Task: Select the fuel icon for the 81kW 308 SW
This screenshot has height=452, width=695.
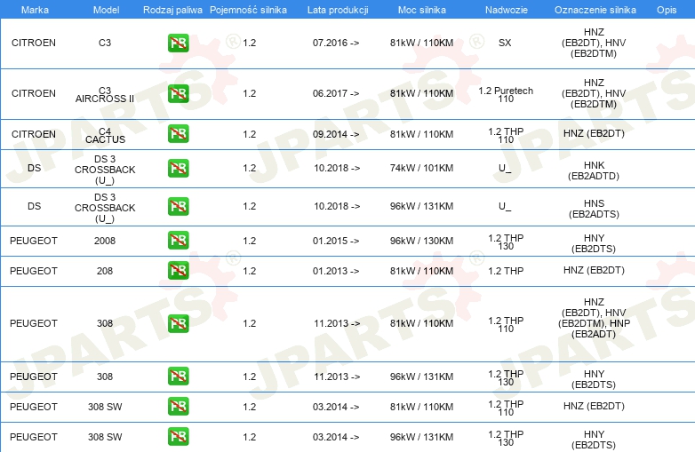Action: (178, 407)
